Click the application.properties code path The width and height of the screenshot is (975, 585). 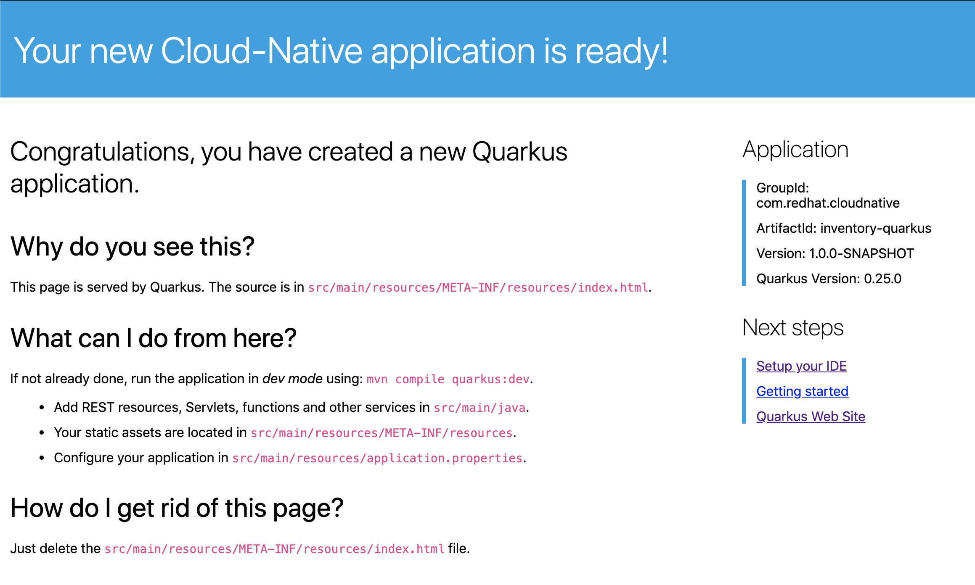point(377,458)
